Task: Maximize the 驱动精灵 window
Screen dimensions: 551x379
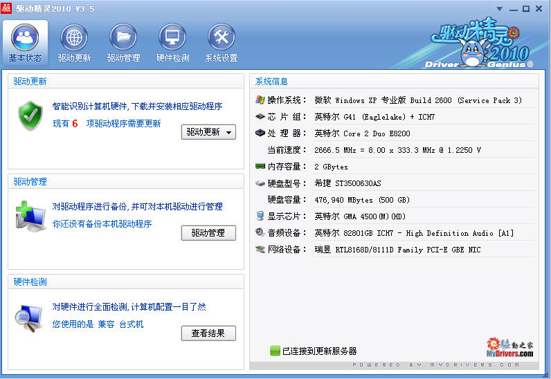Action: pyautogui.click(x=526, y=9)
